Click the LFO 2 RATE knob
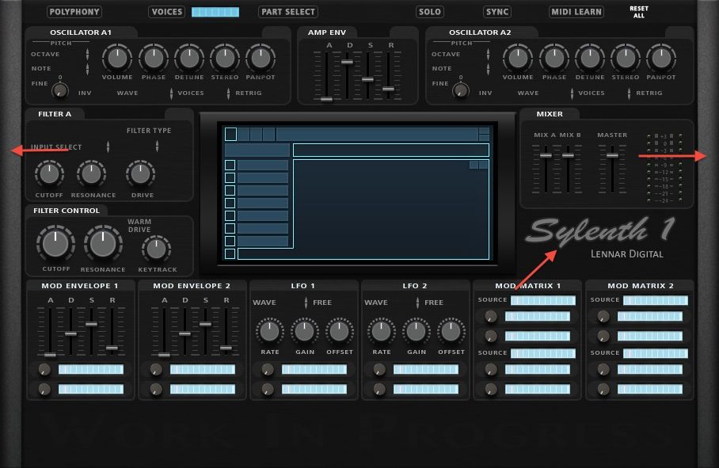The image size is (719, 468). click(381, 332)
